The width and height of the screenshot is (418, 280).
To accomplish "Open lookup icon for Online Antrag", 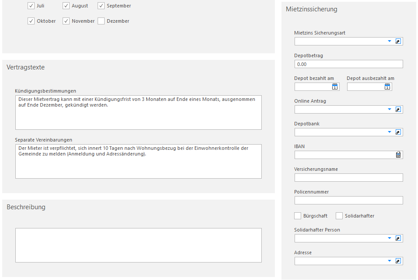I will tap(398, 109).
